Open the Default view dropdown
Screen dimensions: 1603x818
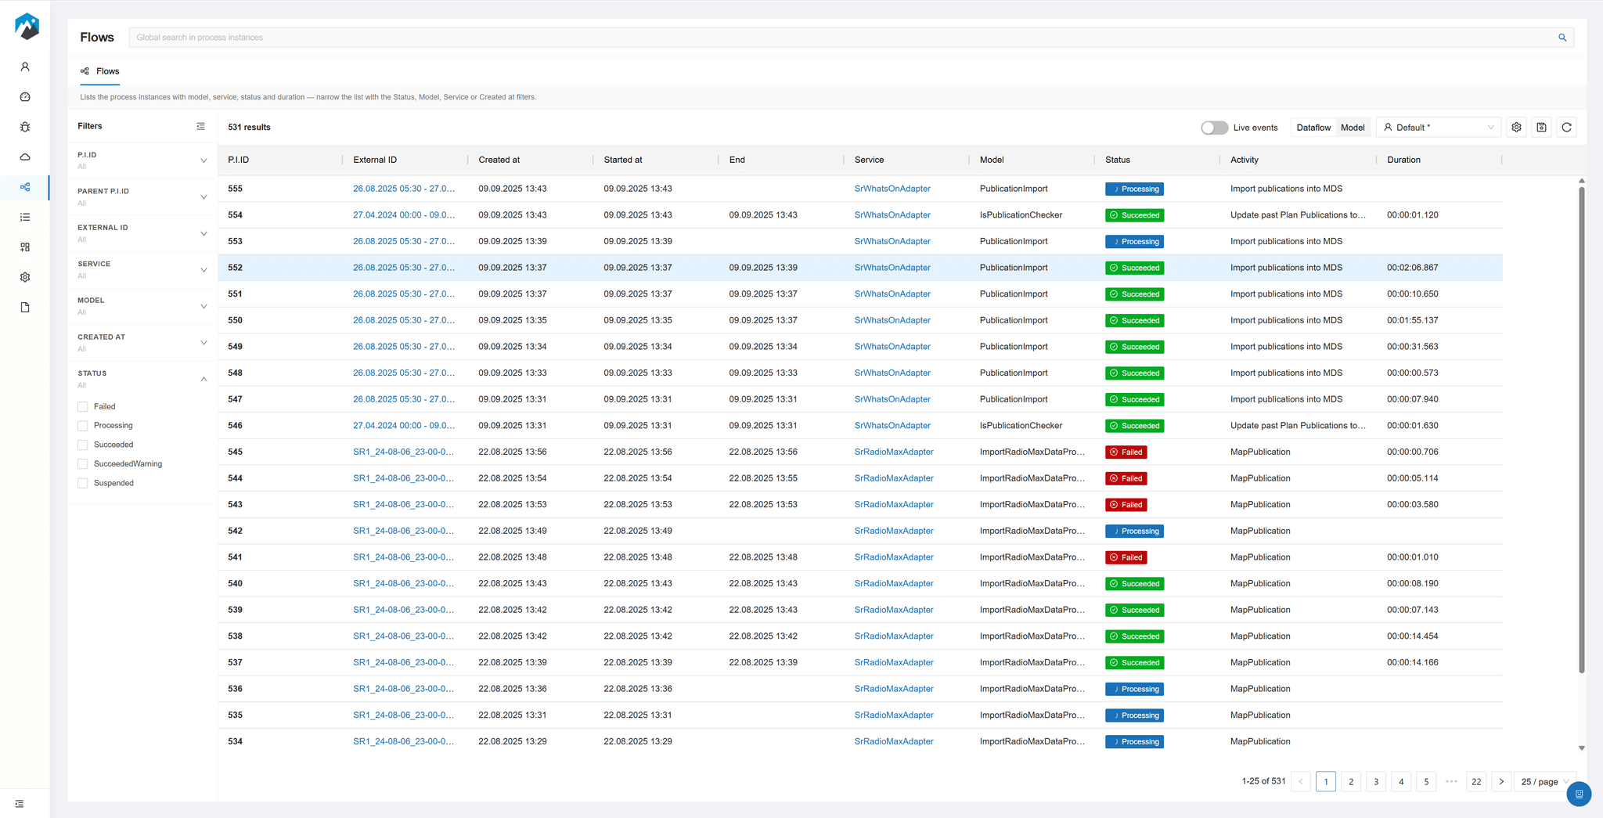click(1439, 128)
